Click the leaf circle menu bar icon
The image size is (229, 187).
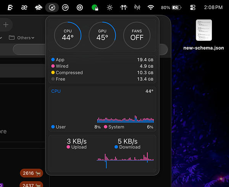point(65,8)
